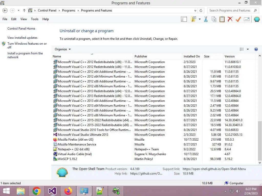The height and width of the screenshot is (196, 262).
Task: Click the red X Delete toolbar icon
Action: 230,19
